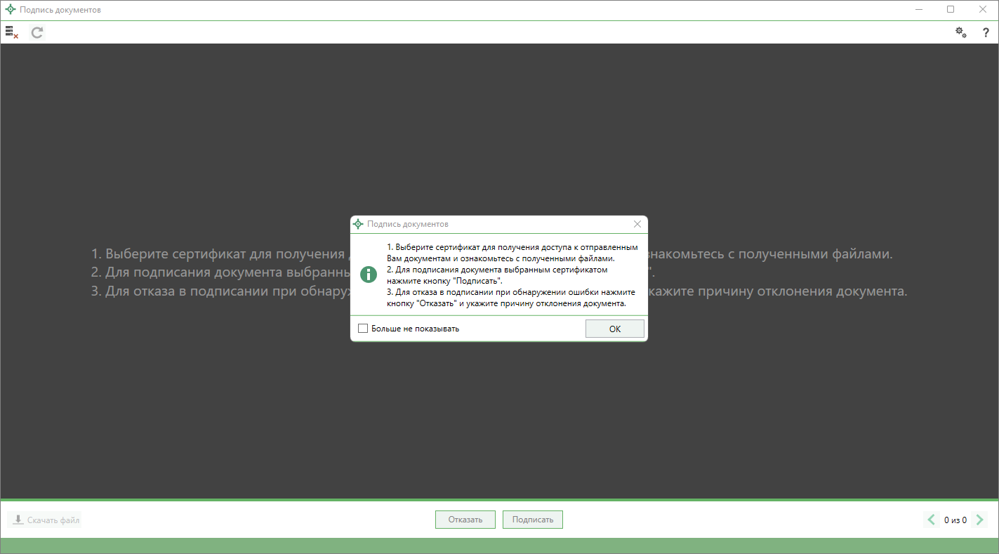Click the "Скачать файл" button
999x554 pixels.
45,520
